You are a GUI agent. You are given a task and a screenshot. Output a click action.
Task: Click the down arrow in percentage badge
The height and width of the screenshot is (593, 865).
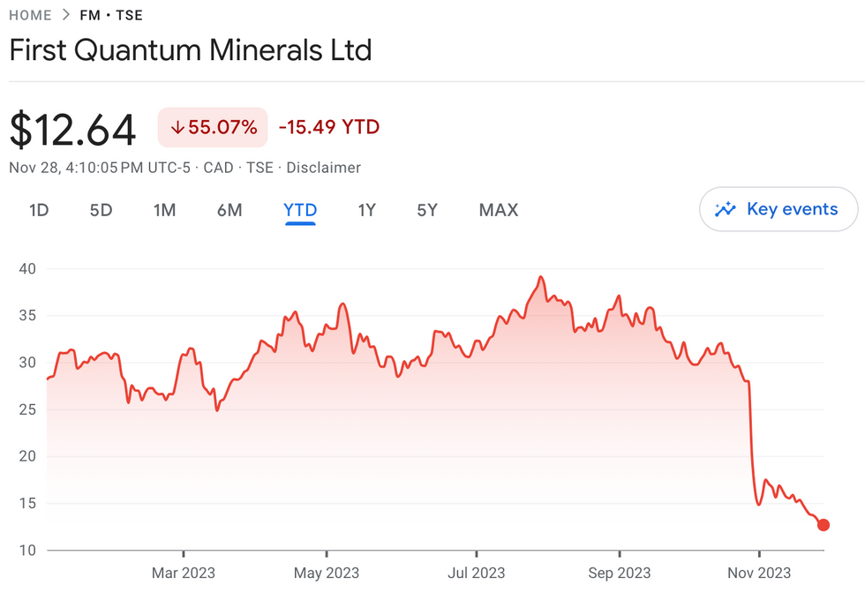[x=177, y=127]
